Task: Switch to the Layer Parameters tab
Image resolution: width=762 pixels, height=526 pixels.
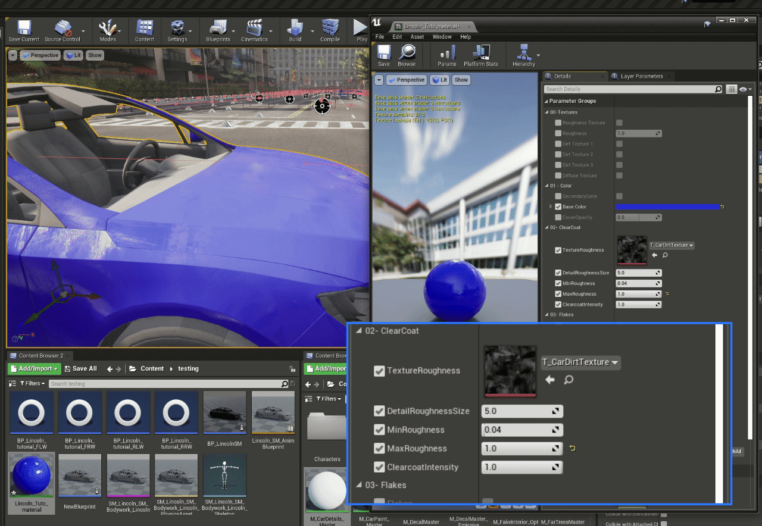Action: [x=641, y=76]
